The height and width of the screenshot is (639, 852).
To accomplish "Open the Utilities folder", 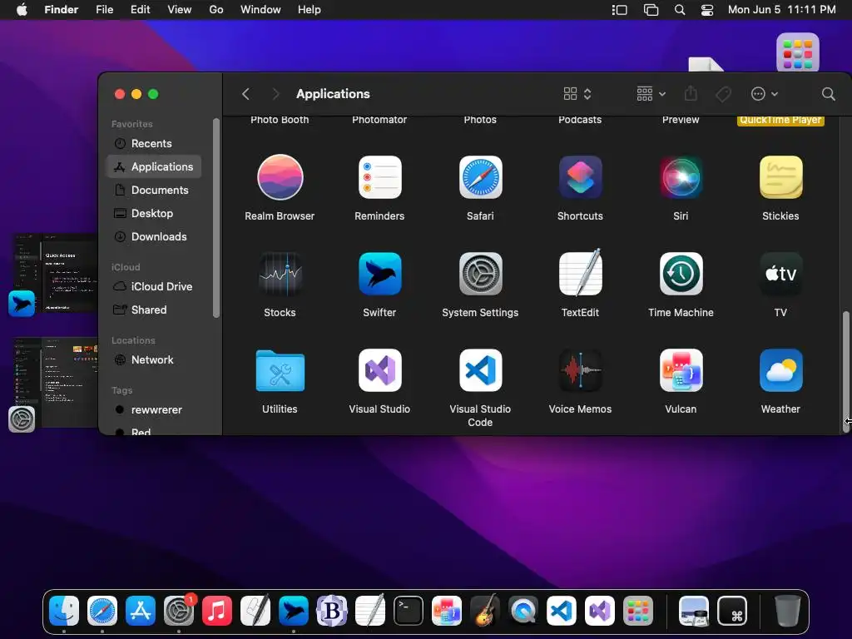I will click(x=280, y=370).
